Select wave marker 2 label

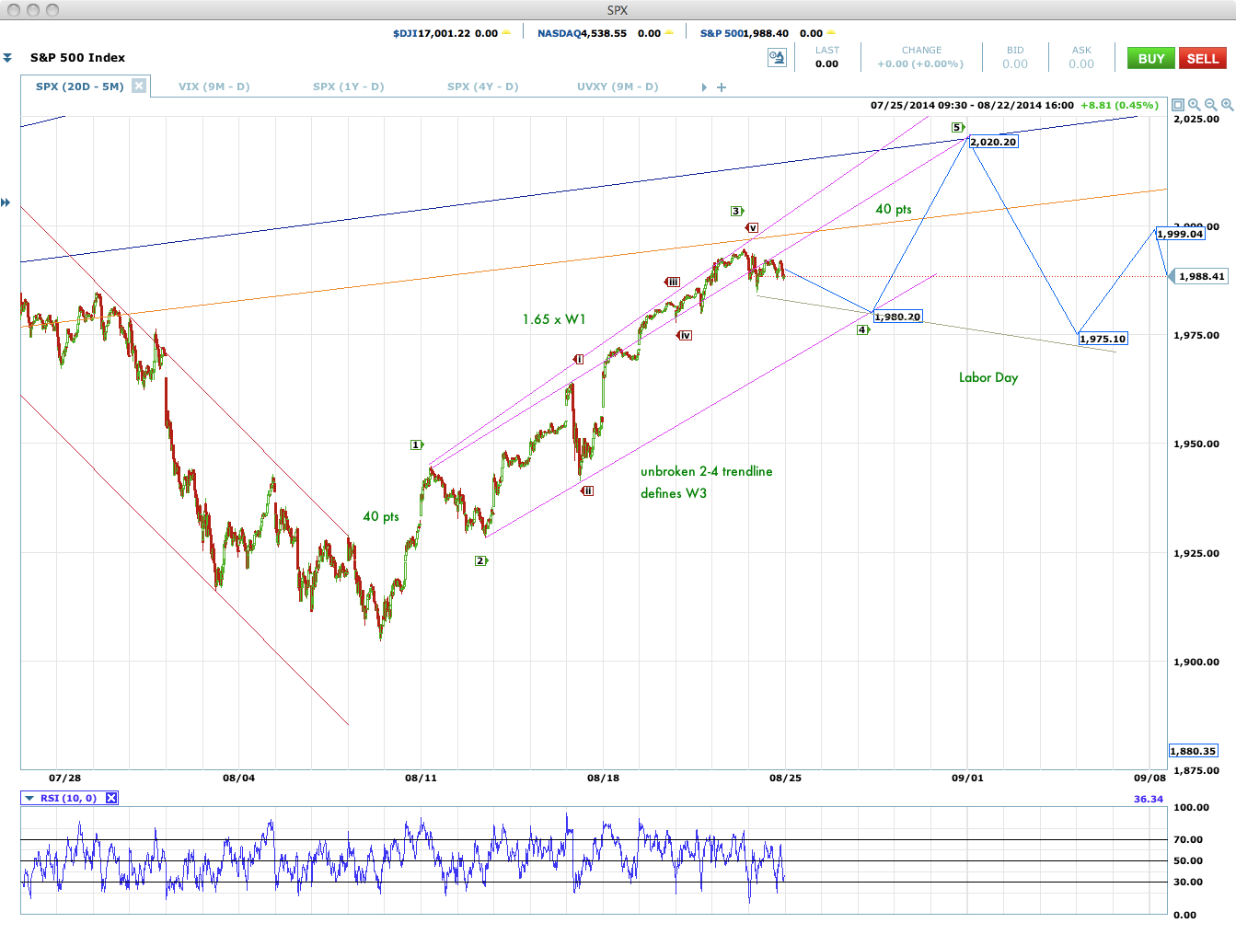click(x=480, y=560)
